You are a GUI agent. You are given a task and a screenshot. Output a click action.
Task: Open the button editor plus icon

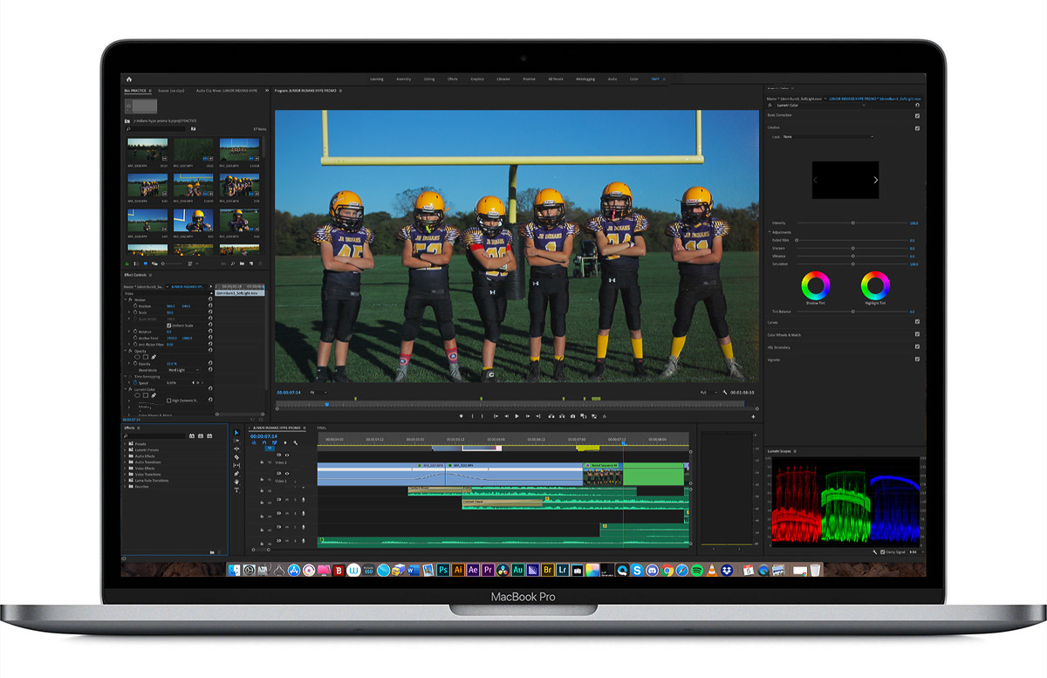coord(753,416)
